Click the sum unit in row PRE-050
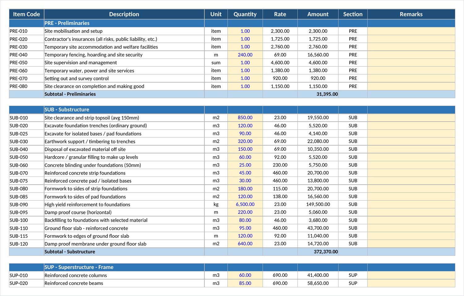The height and width of the screenshot is (296, 464). point(216,63)
